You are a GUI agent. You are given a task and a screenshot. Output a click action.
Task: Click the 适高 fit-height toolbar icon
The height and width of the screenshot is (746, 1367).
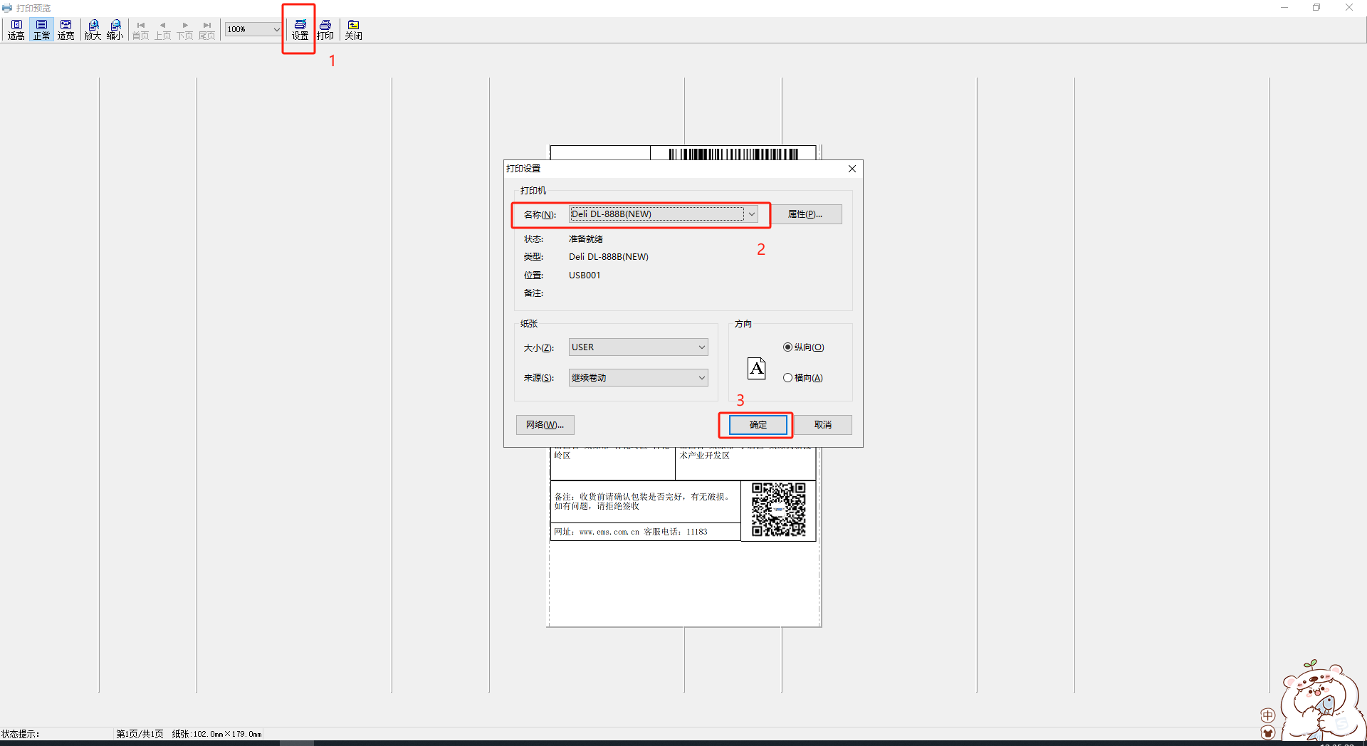click(x=16, y=29)
